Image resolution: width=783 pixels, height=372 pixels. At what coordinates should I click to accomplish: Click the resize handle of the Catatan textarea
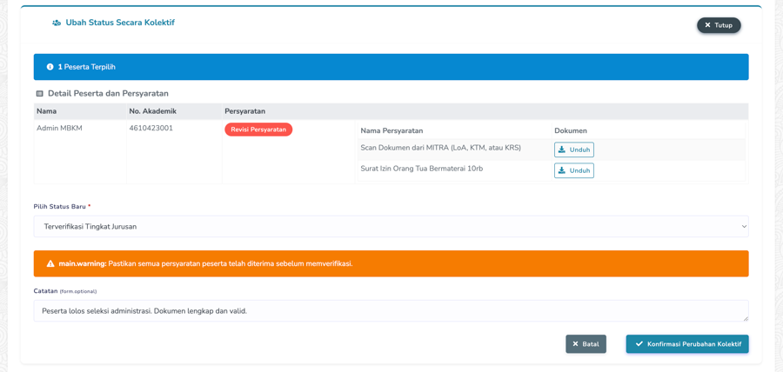click(745, 318)
